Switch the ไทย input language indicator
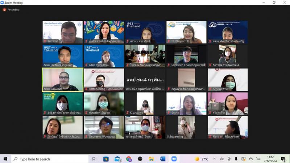The height and width of the screenshot is (163, 290). click(x=258, y=159)
